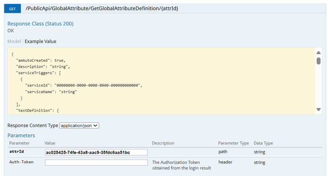
Task: Click the serviceId example line
Action: point(83,85)
